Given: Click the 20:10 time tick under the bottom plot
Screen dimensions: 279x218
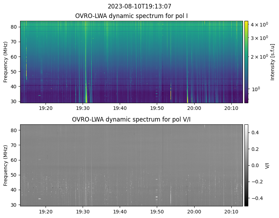Looking at the screenshot, I should tap(231, 211).
